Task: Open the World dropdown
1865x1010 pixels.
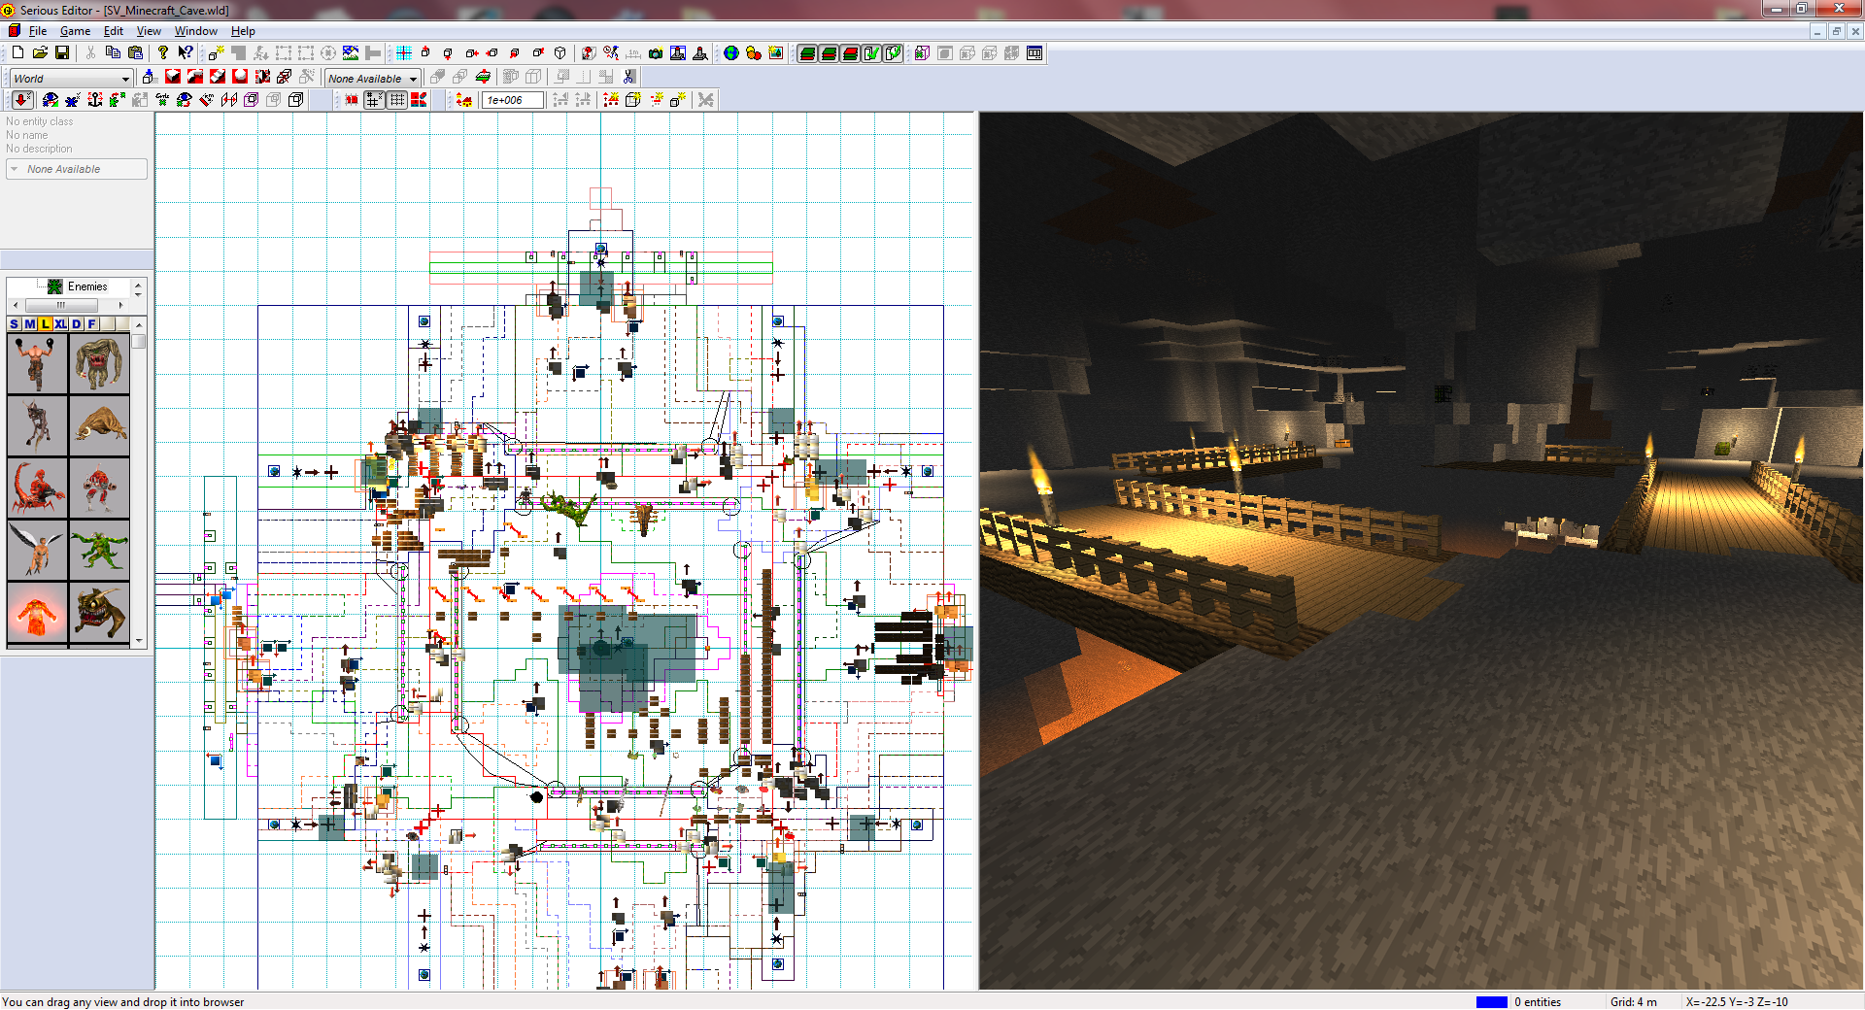Action: coord(71,79)
